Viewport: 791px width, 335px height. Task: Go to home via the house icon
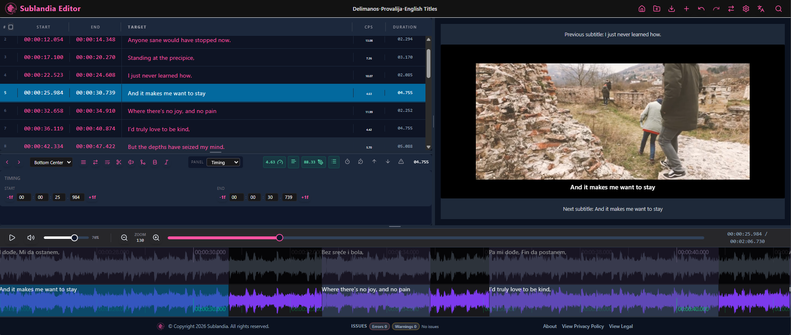coord(642,9)
